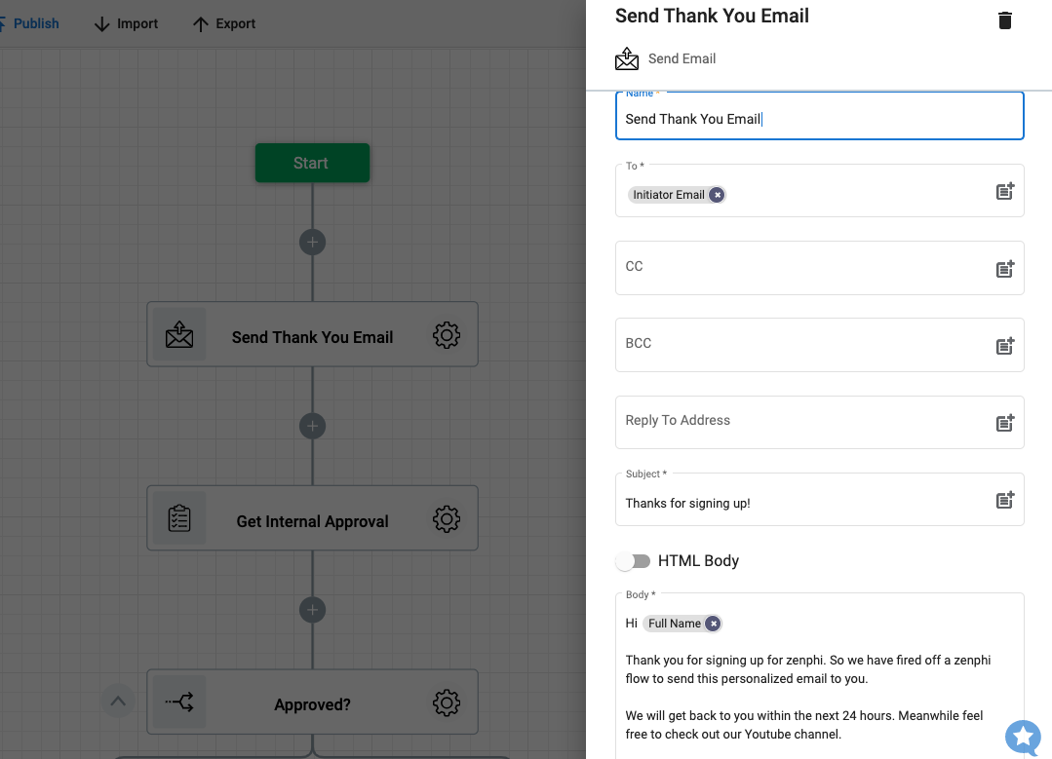Image resolution: width=1052 pixels, height=759 pixels.
Task: Open the token picker for the CC field
Action: click(x=1004, y=269)
